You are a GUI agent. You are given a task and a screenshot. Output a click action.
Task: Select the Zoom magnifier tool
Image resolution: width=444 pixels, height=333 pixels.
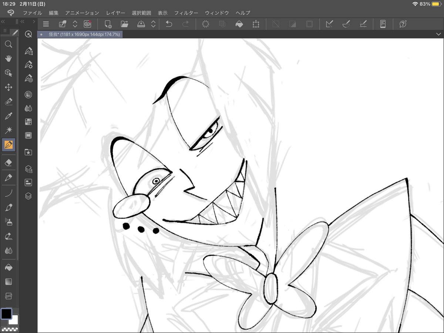pos(9,44)
